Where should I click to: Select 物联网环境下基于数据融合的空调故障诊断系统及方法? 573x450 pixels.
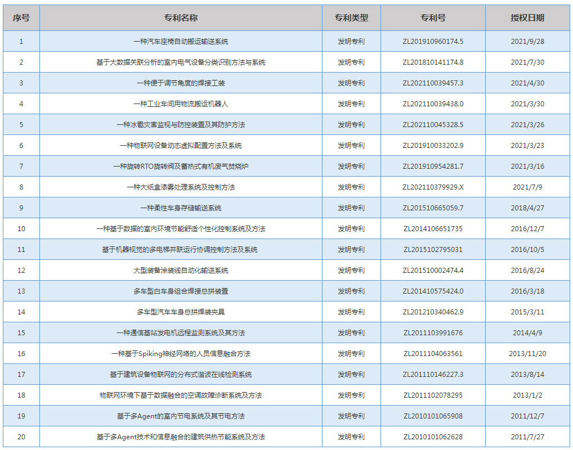(181, 395)
